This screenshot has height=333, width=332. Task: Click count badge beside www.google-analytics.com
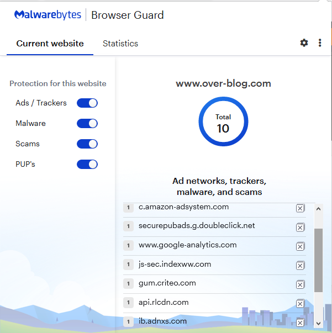128,246
